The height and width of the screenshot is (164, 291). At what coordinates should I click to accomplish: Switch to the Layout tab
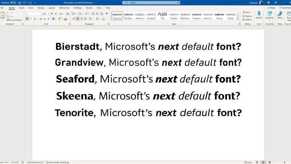(52, 8)
